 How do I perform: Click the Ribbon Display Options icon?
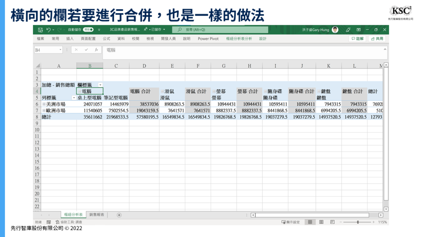coord(359,30)
